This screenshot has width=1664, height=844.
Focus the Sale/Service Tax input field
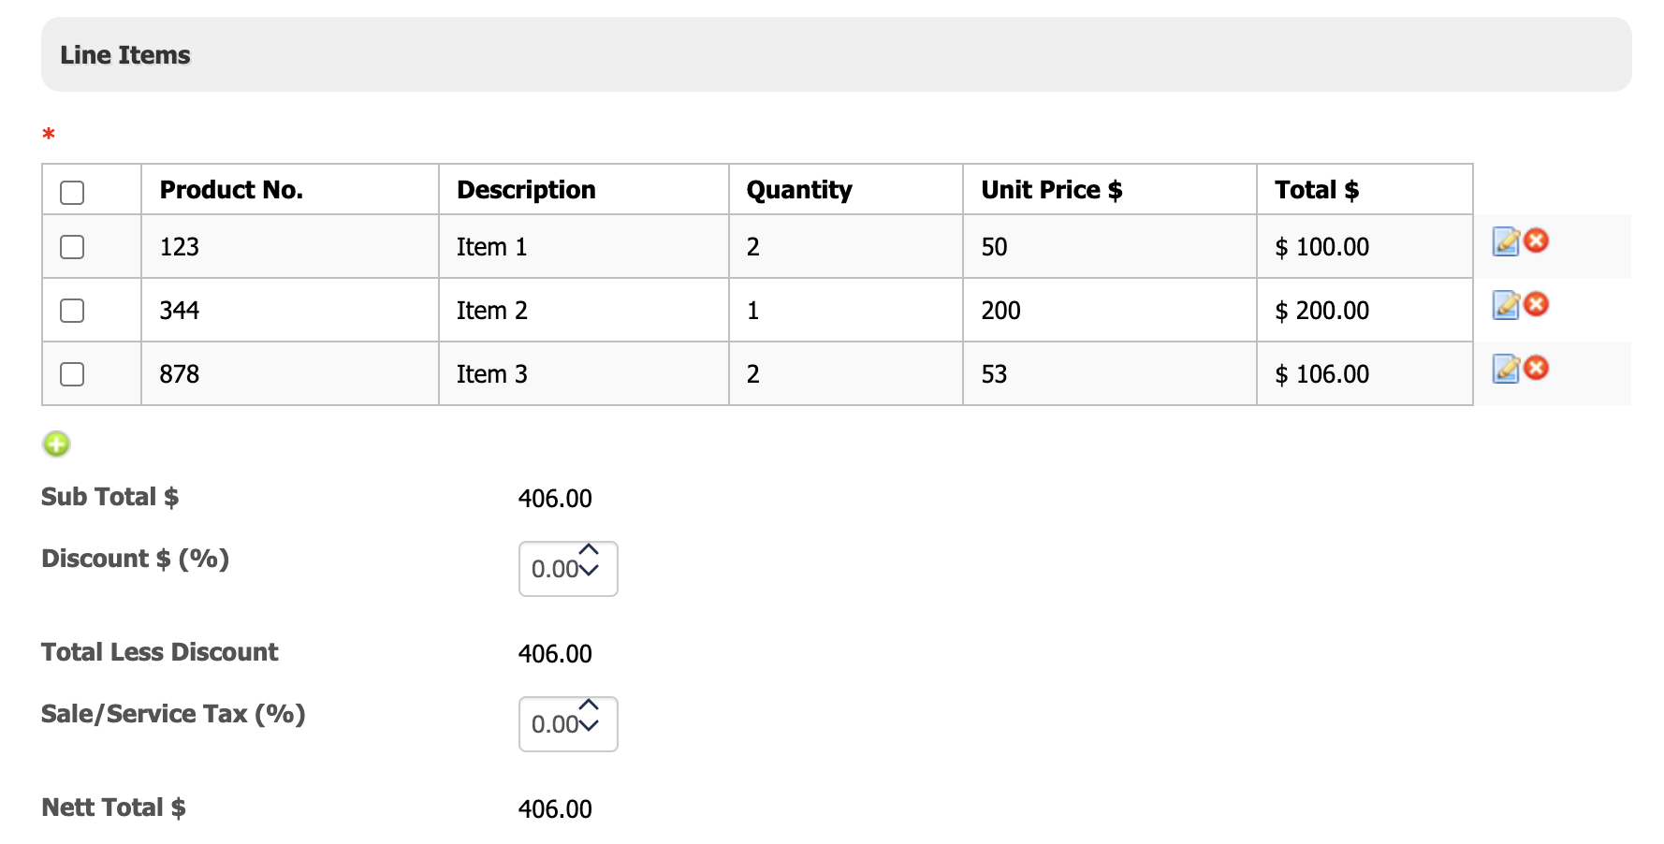pyautogui.click(x=553, y=724)
